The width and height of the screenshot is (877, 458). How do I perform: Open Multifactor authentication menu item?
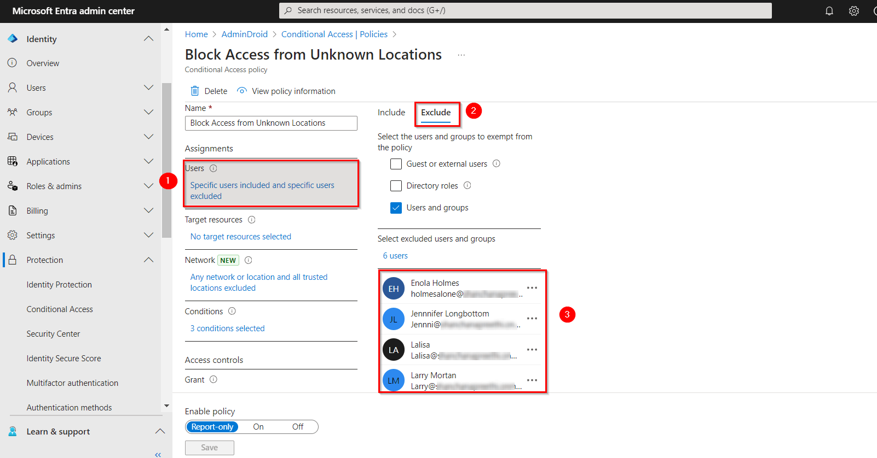click(72, 383)
